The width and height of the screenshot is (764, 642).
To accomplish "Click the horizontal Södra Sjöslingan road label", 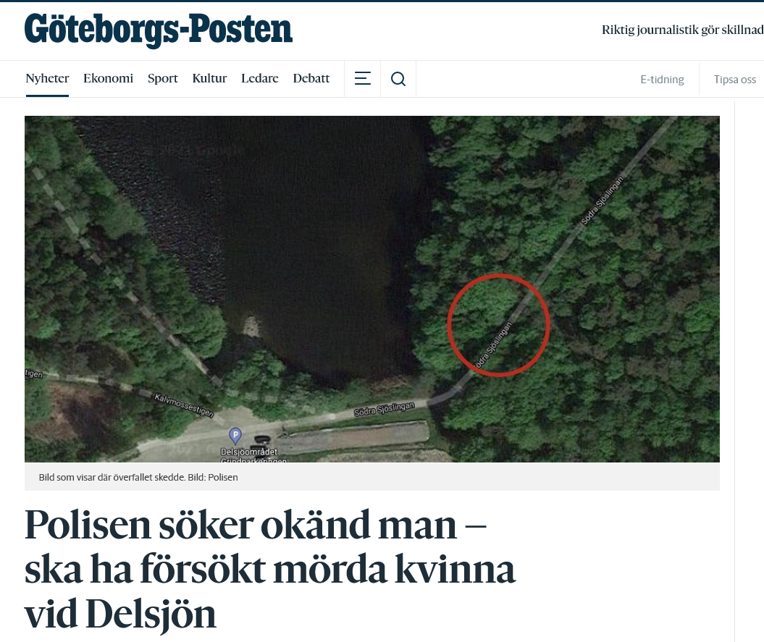I will coord(385,409).
